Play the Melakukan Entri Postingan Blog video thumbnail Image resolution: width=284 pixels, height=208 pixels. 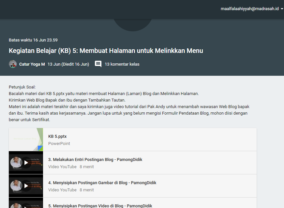pyautogui.click(x=26, y=163)
